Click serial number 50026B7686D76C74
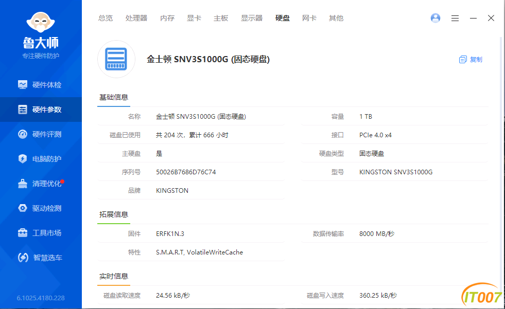The width and height of the screenshot is (505, 309). 186,172
